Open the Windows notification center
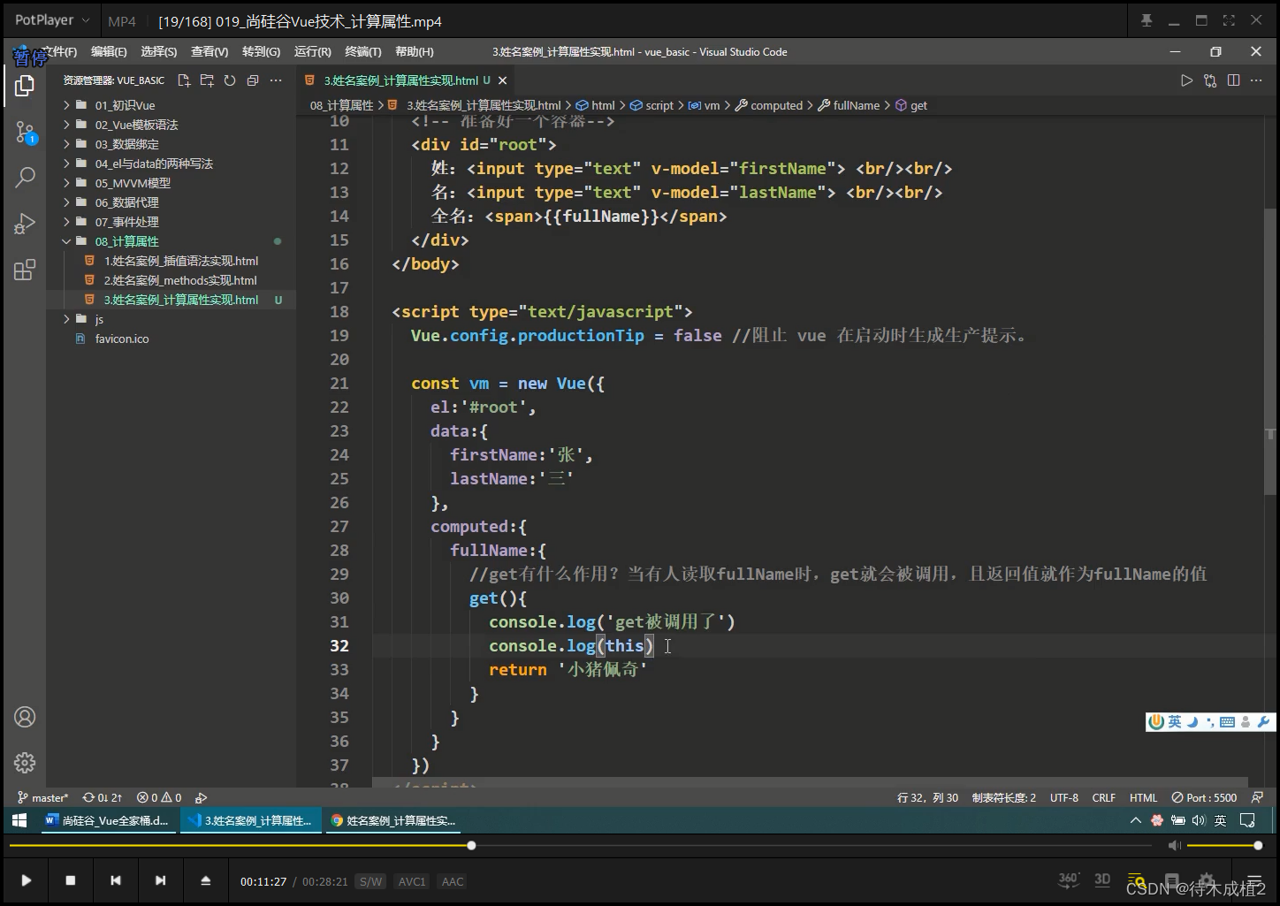This screenshot has width=1280, height=906. pyautogui.click(x=1247, y=820)
